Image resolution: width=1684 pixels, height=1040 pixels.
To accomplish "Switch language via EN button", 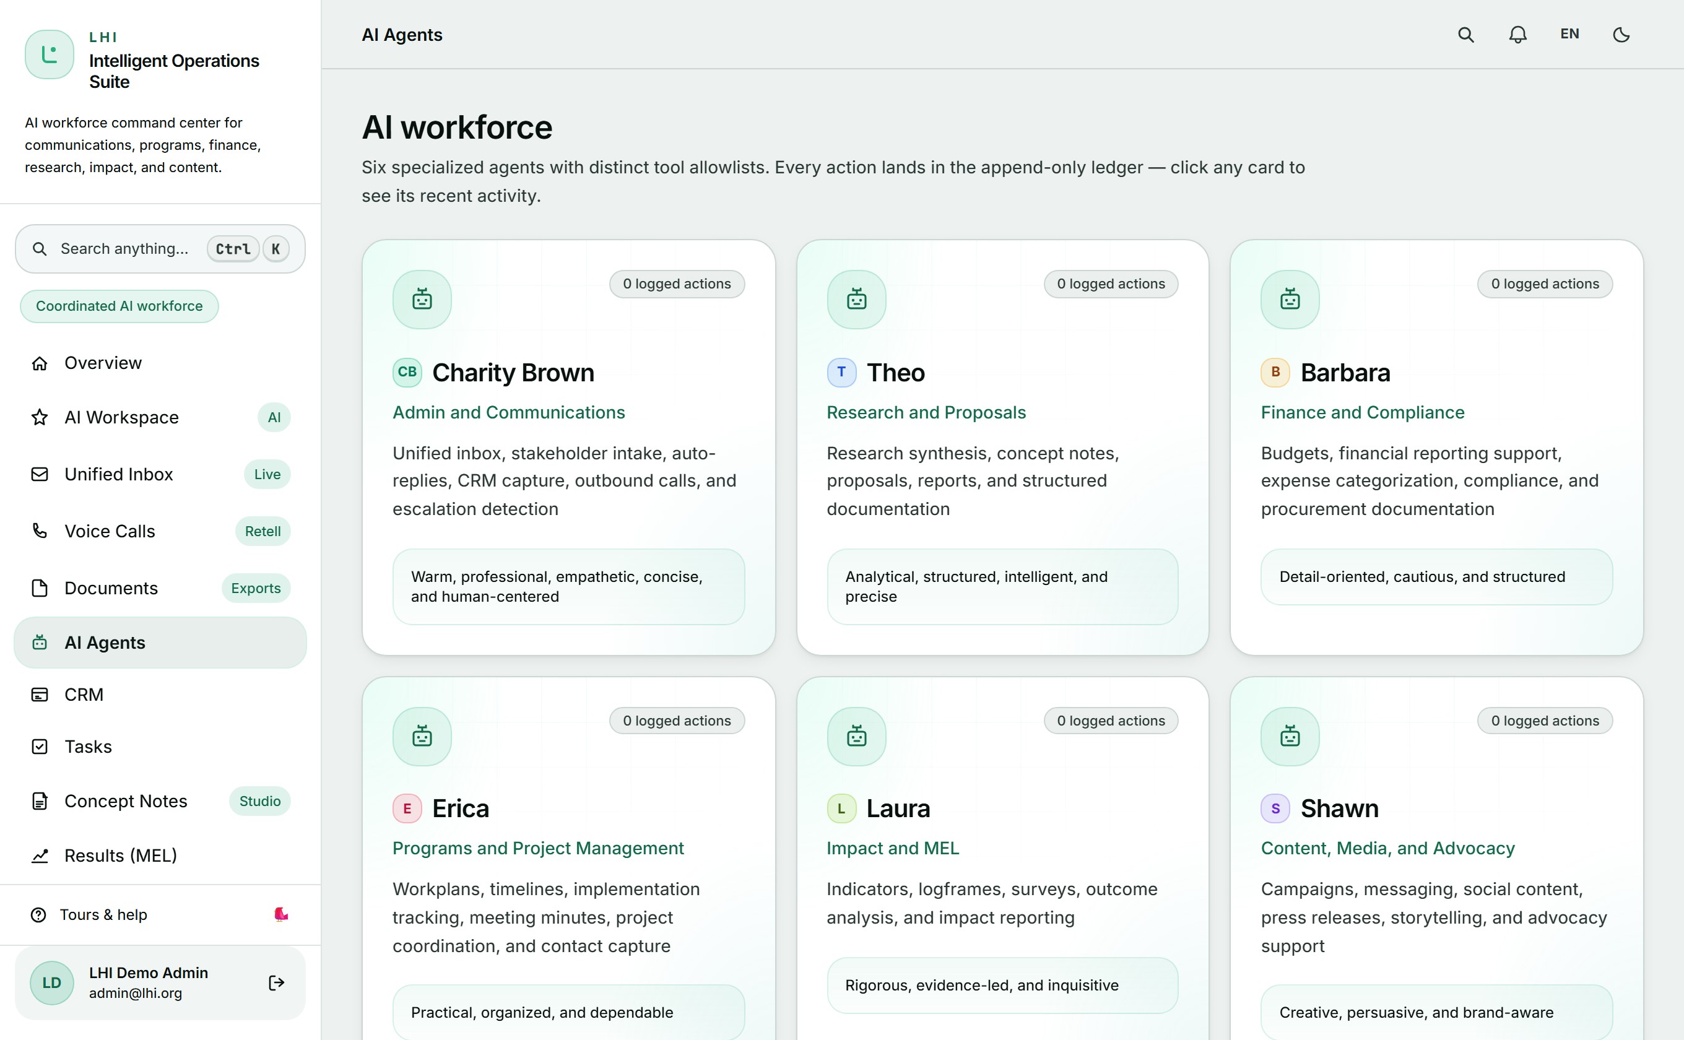I will pyautogui.click(x=1569, y=33).
